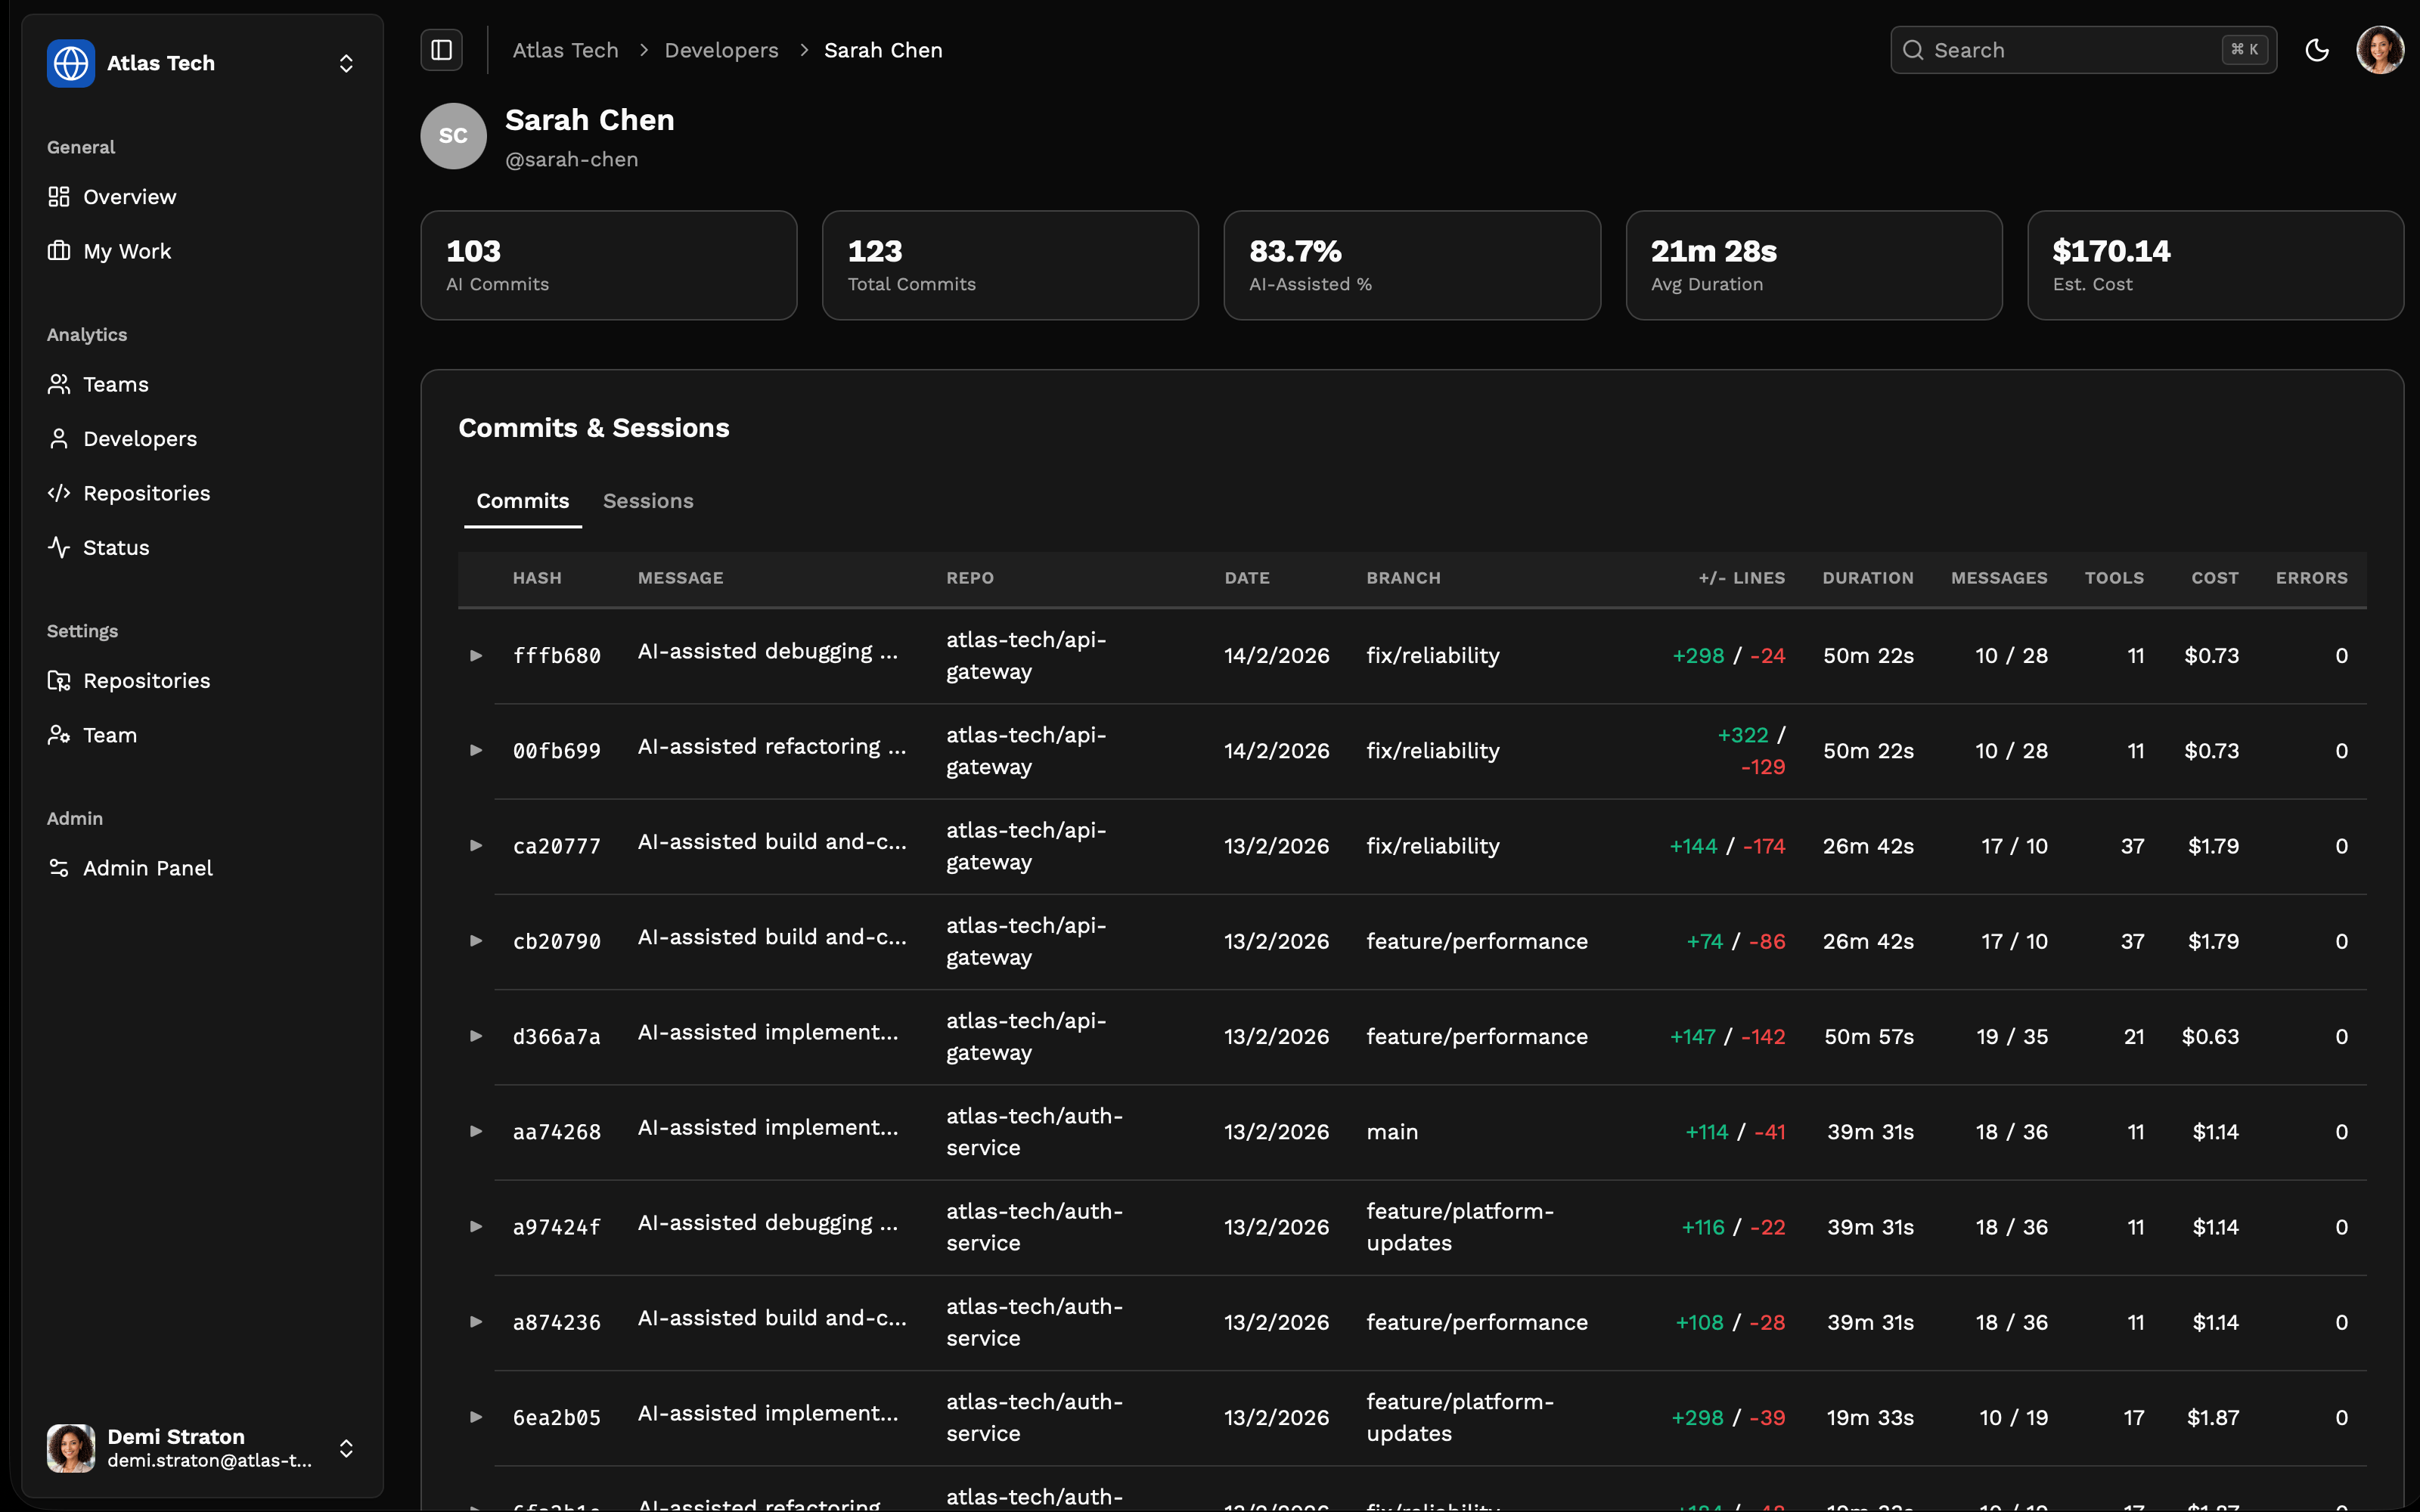The width and height of the screenshot is (2420, 1512).
Task: Expand commit row fffb680
Action: coord(476,656)
